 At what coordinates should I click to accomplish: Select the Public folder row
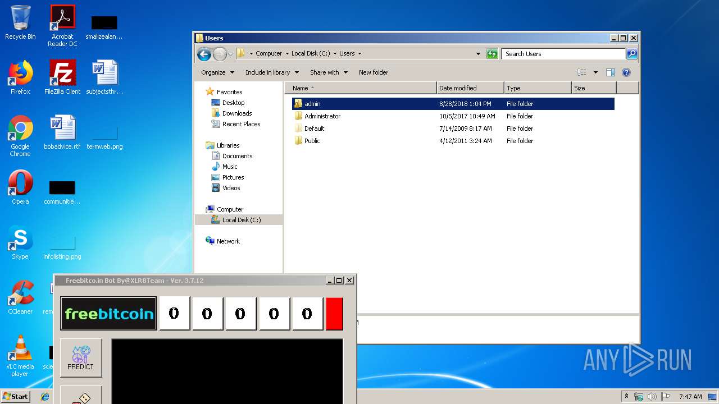(453, 141)
